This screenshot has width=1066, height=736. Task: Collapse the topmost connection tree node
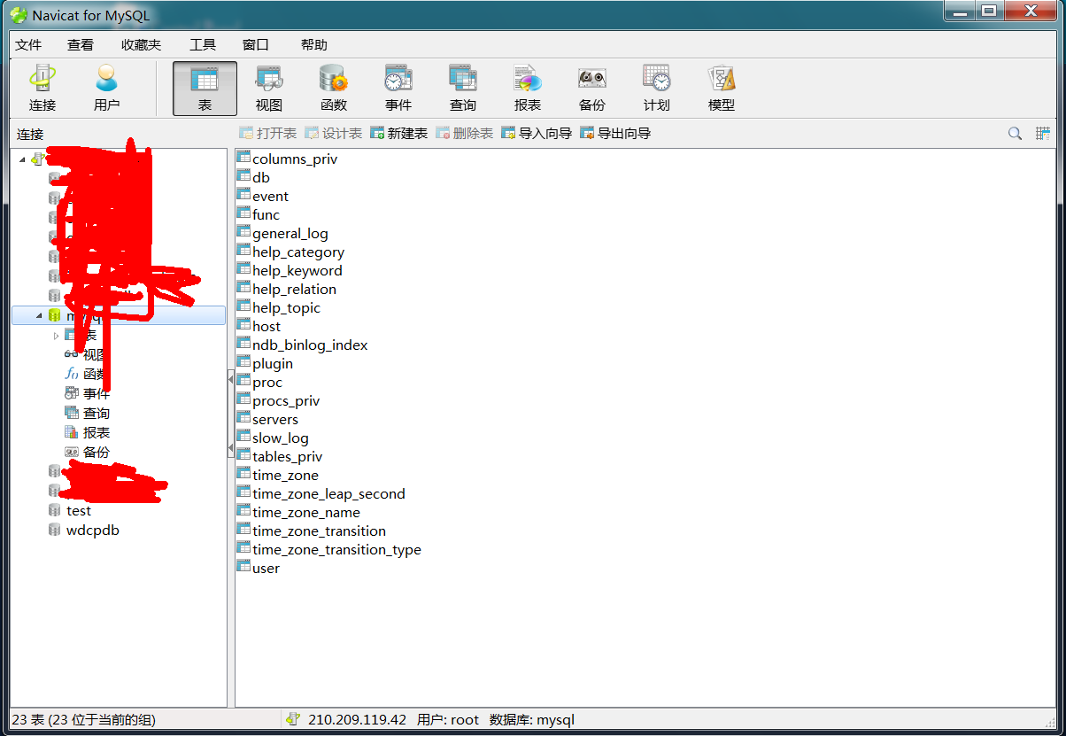pyautogui.click(x=21, y=158)
